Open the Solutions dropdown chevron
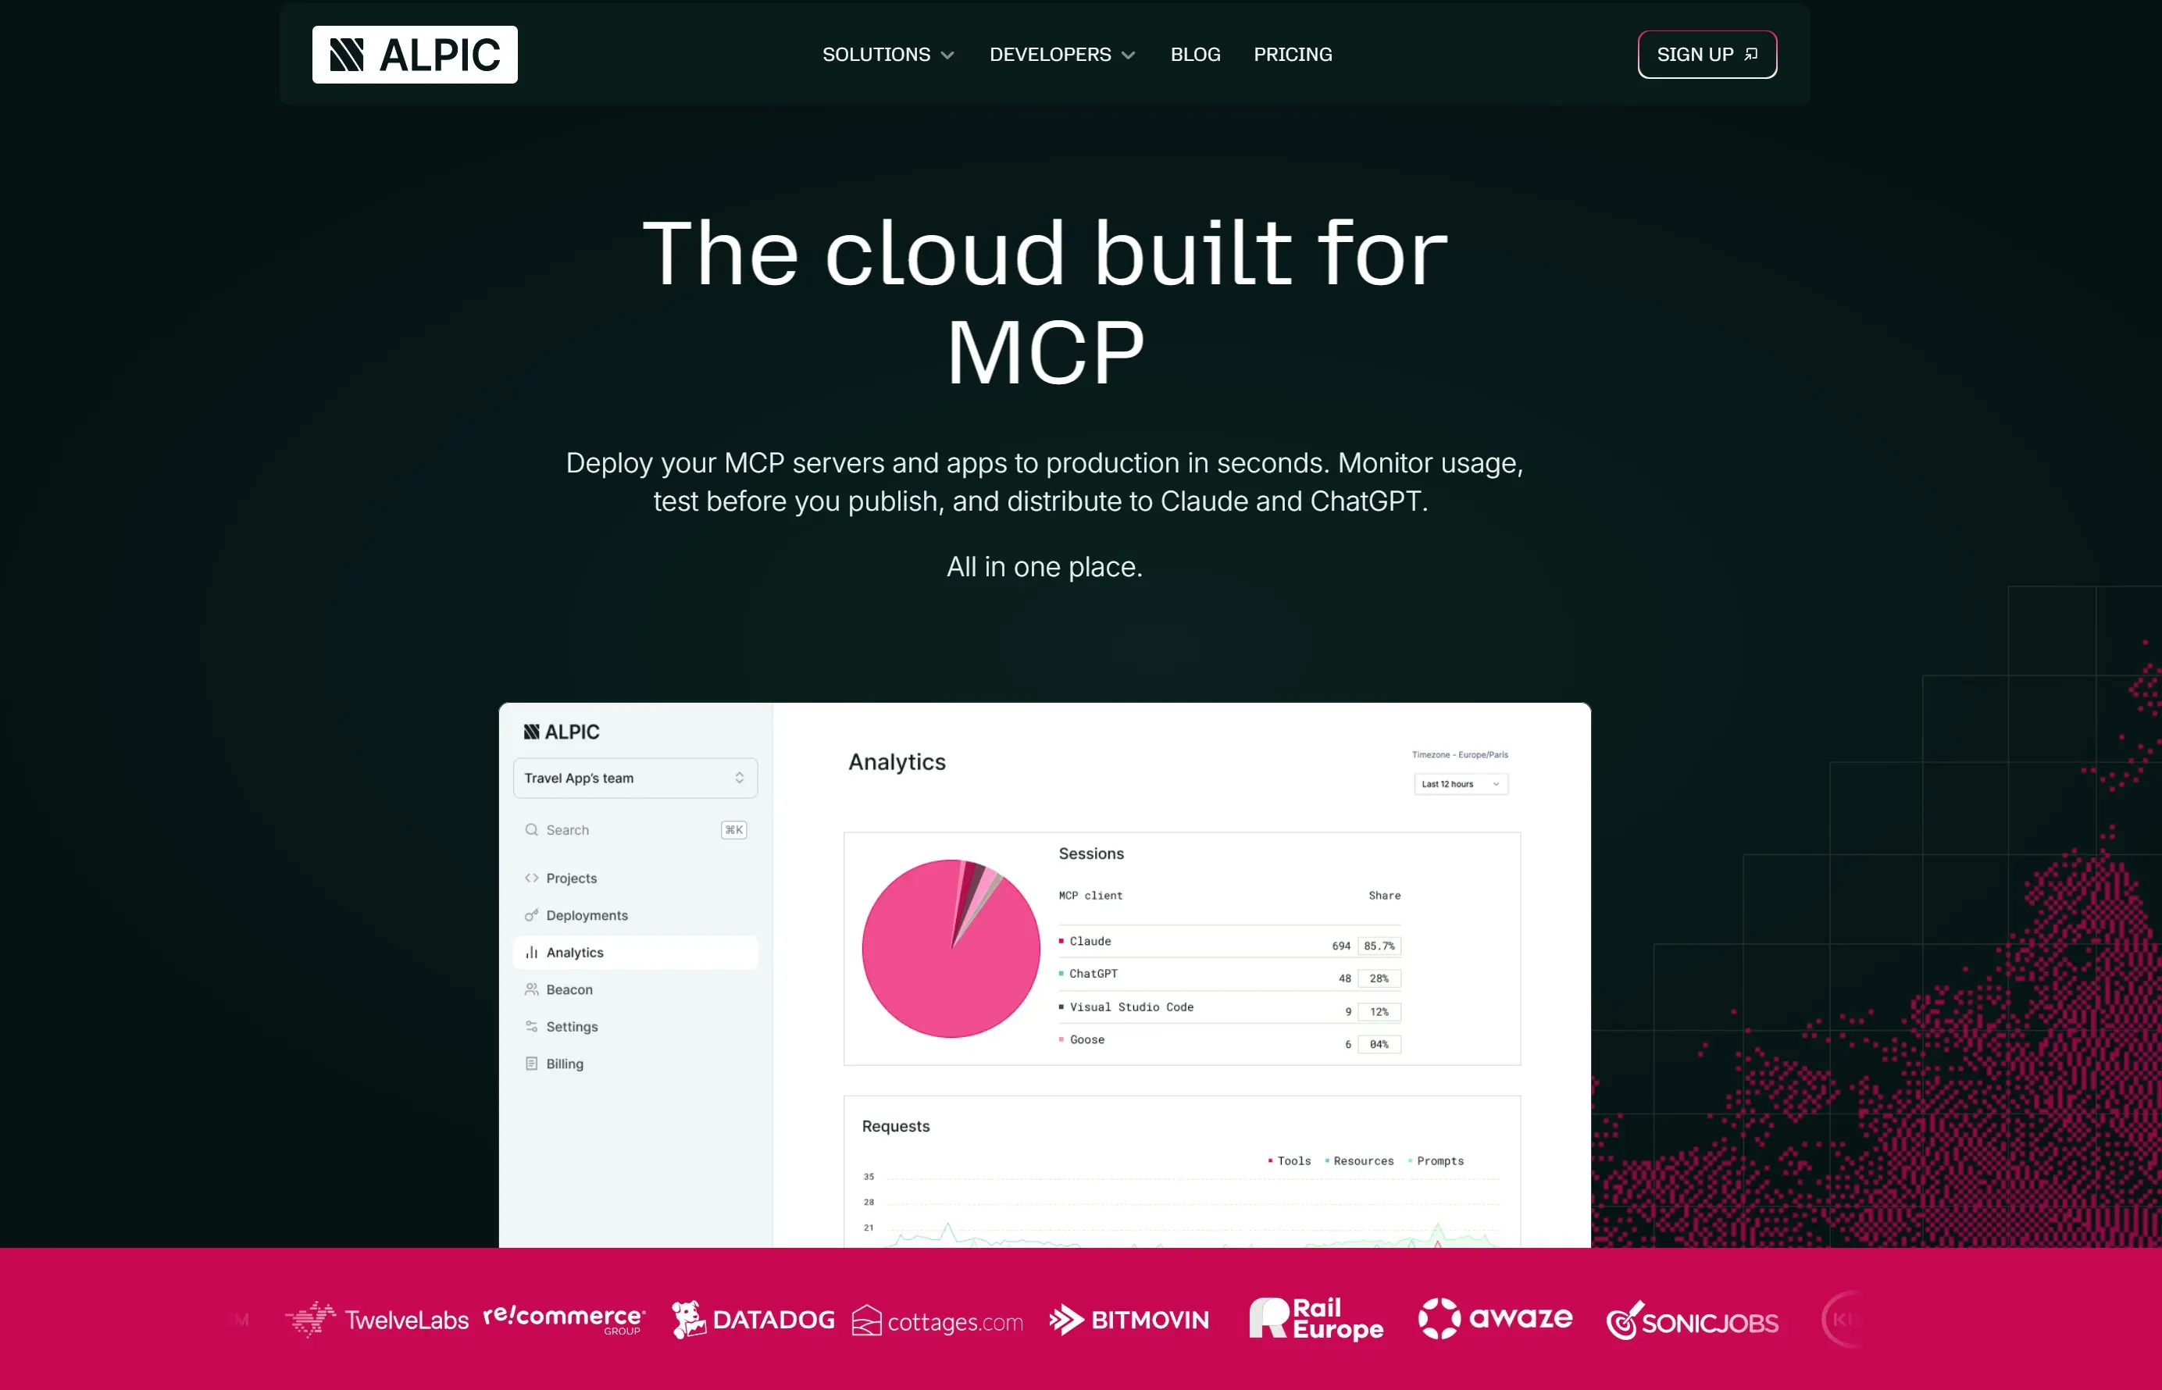The height and width of the screenshot is (1390, 2162). 947,55
